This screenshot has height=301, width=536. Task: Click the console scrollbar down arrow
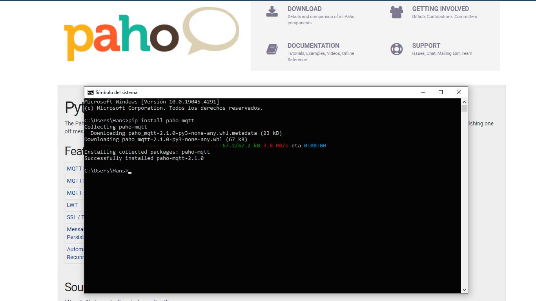465,290
